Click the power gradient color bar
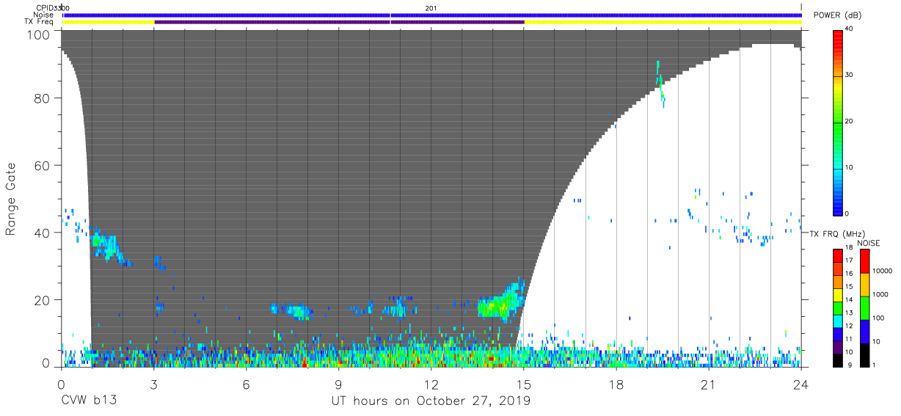This screenshot has width=901, height=416. (x=838, y=122)
